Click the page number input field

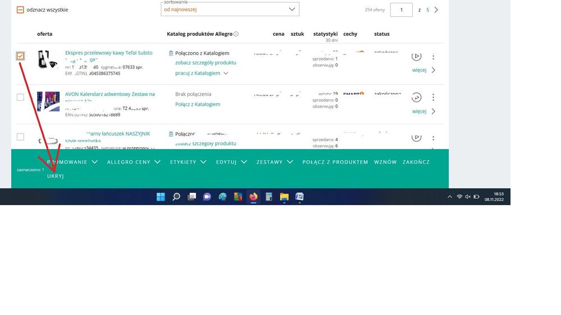402,10
